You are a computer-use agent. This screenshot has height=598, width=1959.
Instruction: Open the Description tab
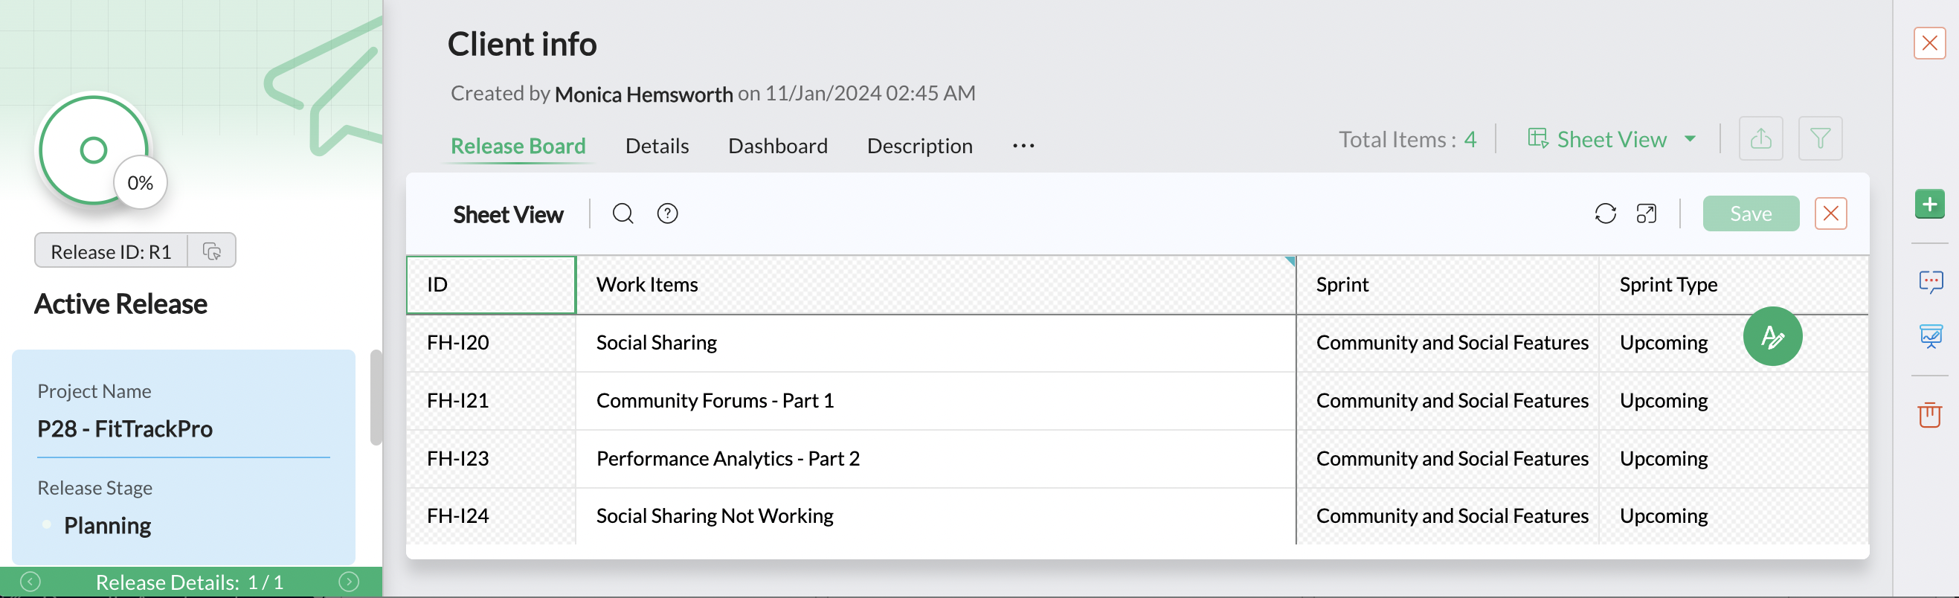[919, 145]
